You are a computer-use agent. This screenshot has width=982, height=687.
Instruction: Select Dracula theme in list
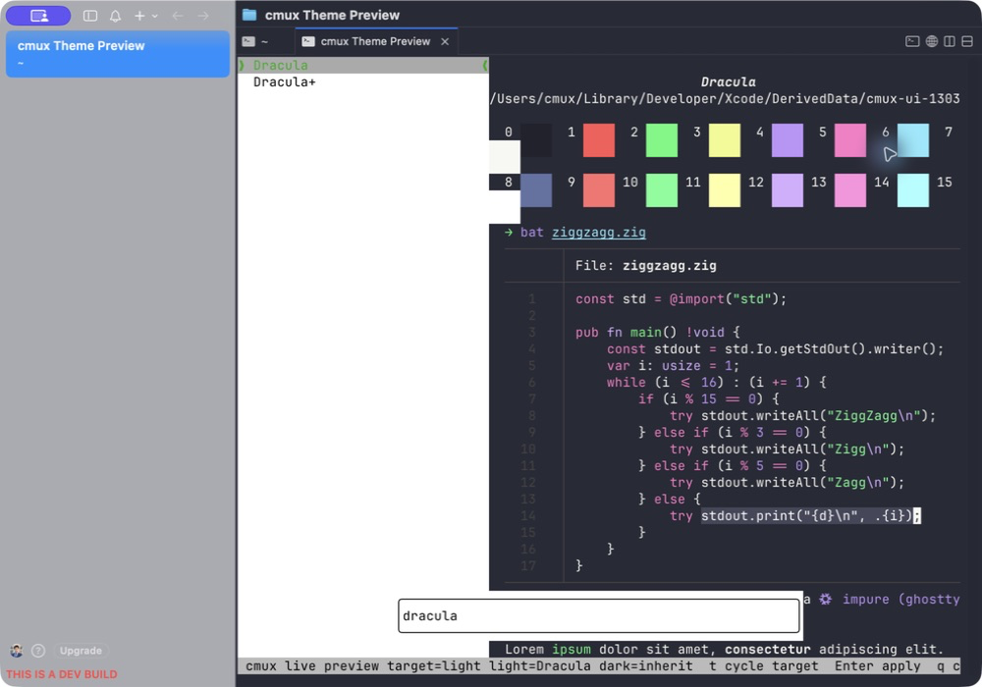(363, 65)
